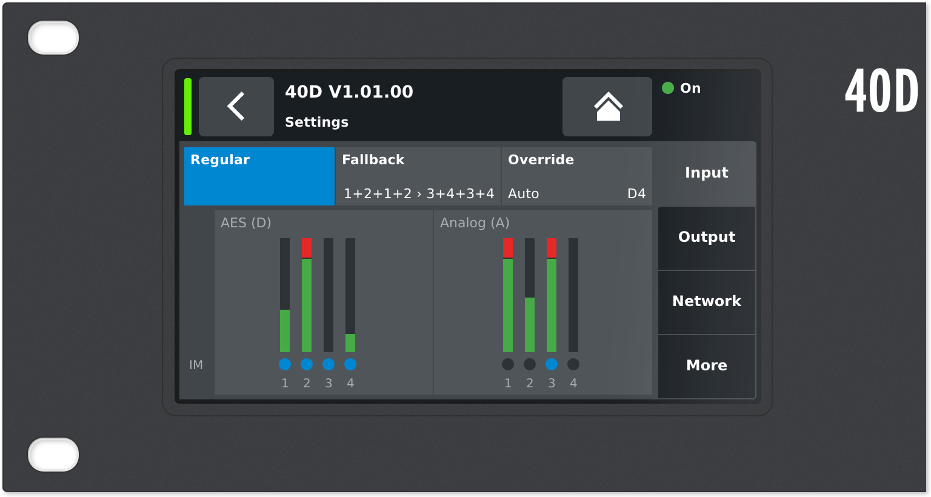The width and height of the screenshot is (931, 497).
Task: Open the Fallback settings tab
Action: point(418,176)
